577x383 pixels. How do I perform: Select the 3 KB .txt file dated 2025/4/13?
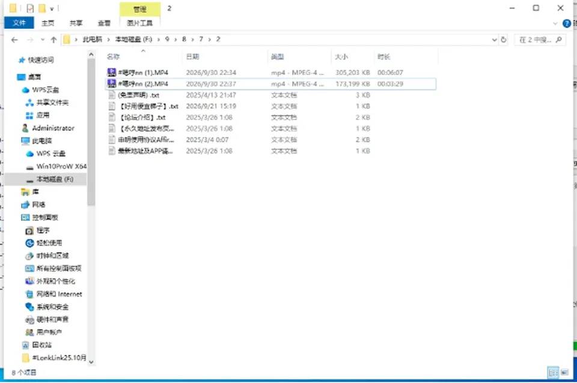[x=270, y=95]
